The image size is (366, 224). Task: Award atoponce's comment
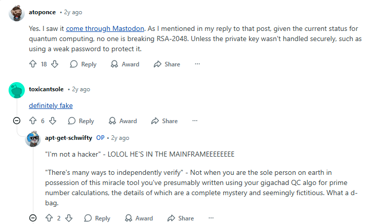click(125, 64)
